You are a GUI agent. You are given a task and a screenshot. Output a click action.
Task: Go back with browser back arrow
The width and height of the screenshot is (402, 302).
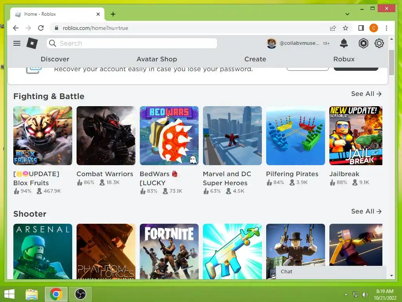16,28
